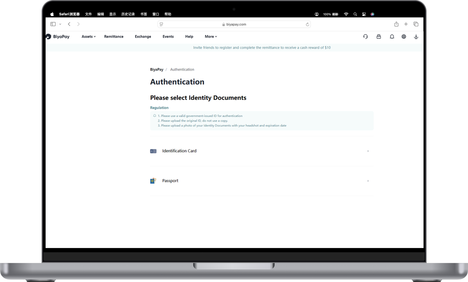The width and height of the screenshot is (468, 282).
Task: Select Passport option
Action: 262,181
